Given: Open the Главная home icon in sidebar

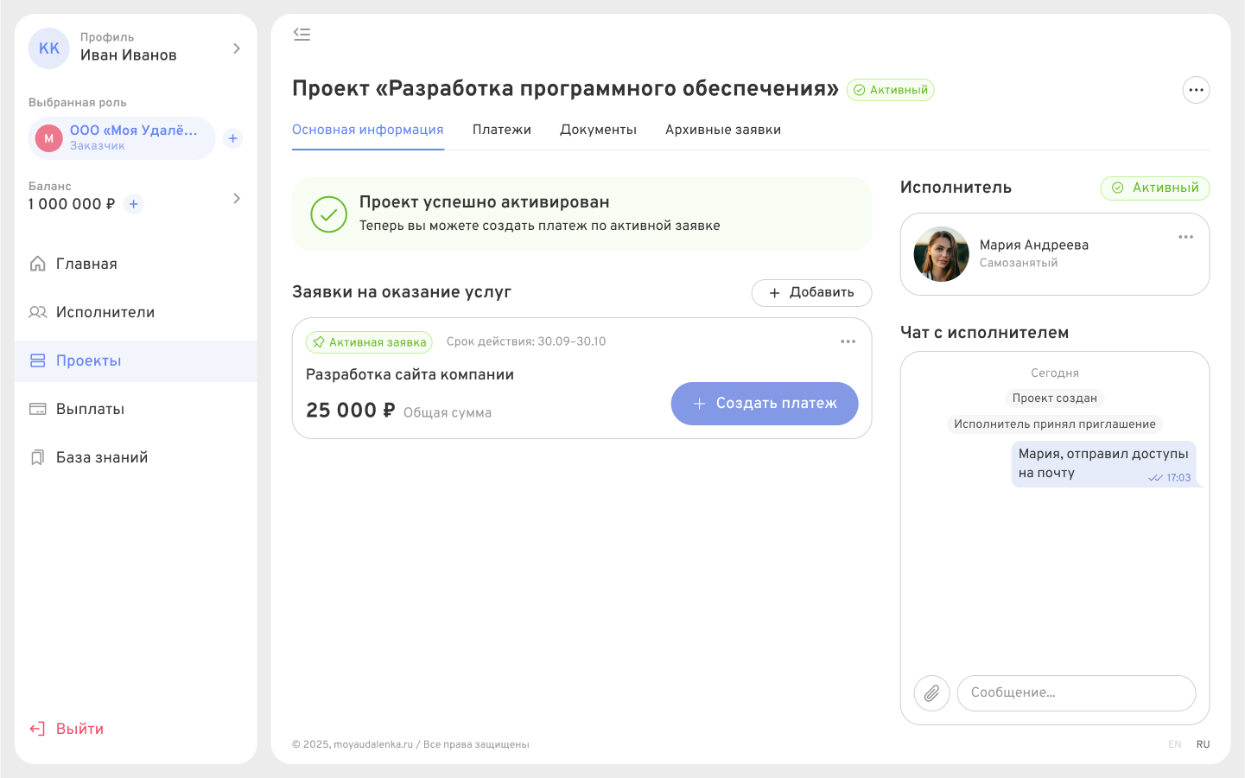Looking at the screenshot, I should [38, 264].
